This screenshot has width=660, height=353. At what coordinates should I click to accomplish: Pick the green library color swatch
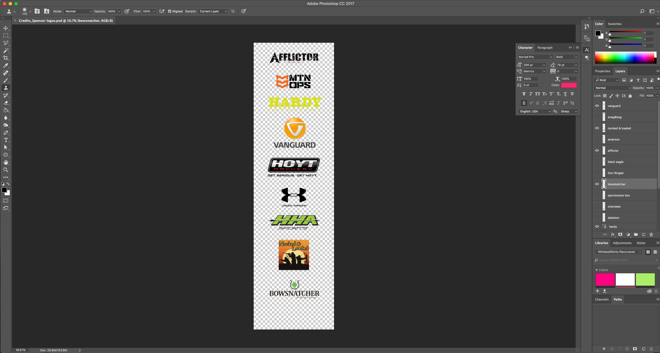(645, 280)
